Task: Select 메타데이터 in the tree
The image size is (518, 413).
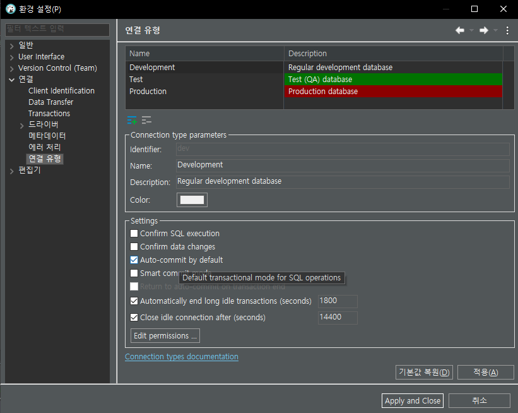Action: [x=47, y=136]
